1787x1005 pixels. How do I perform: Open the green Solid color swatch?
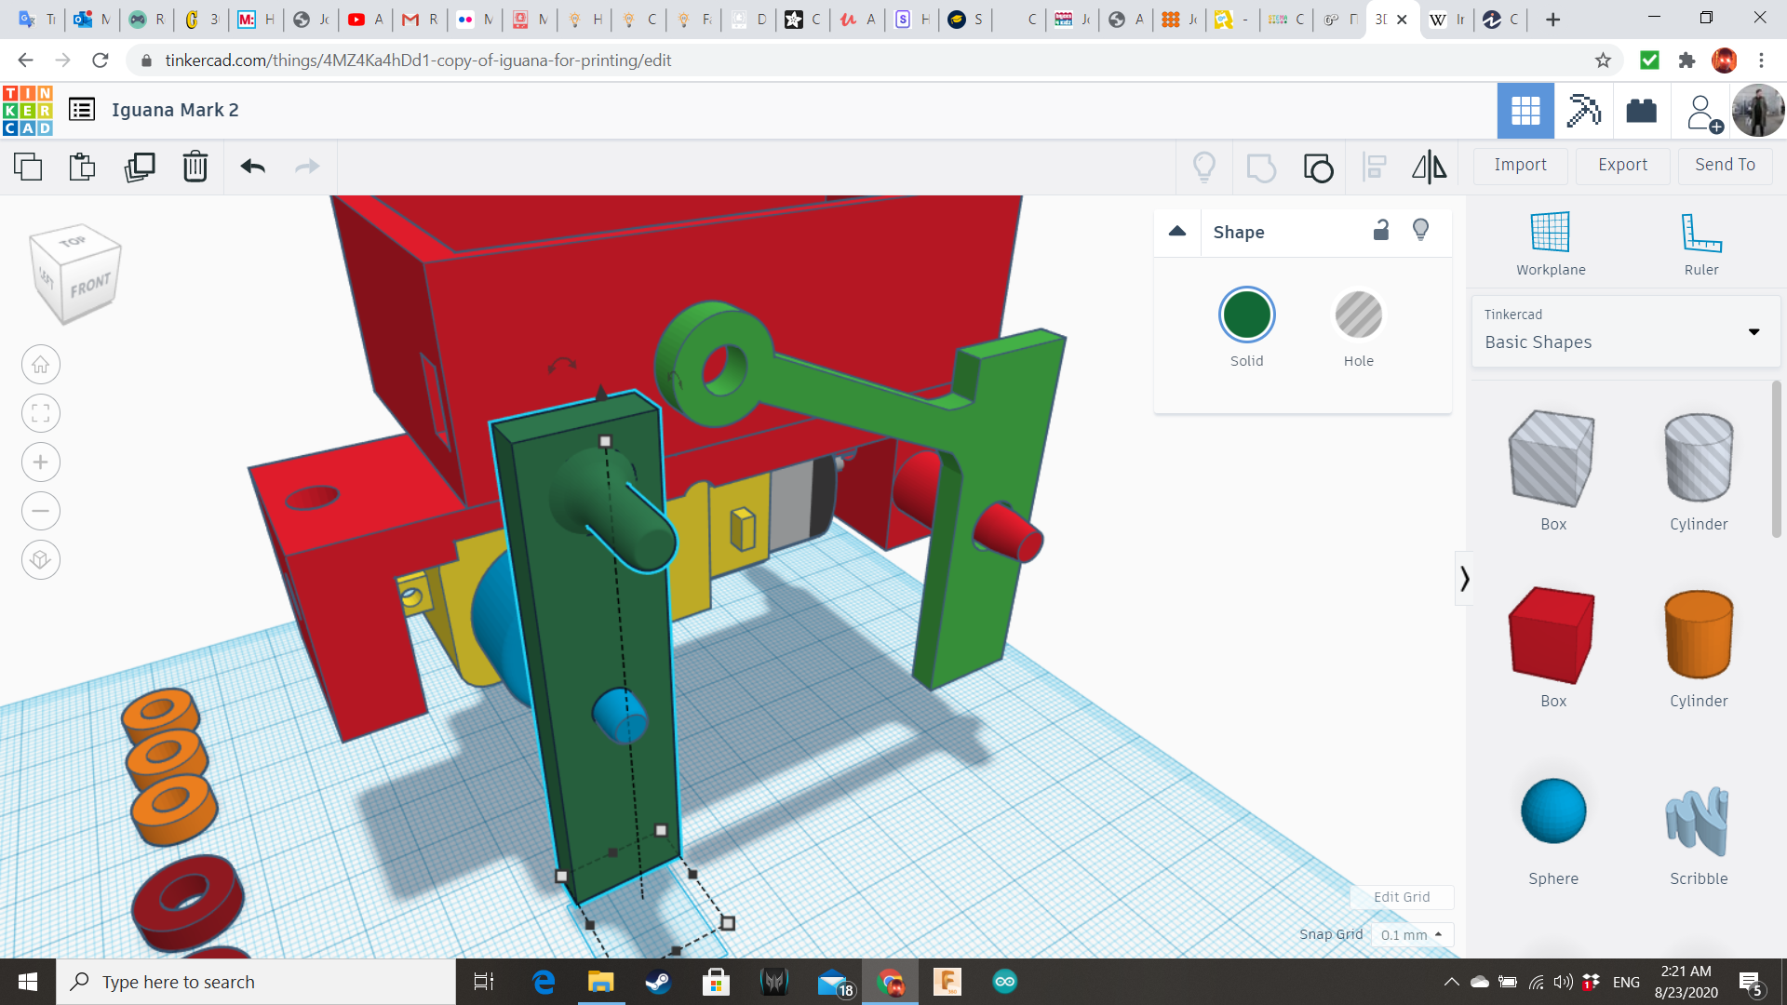pos(1246,315)
